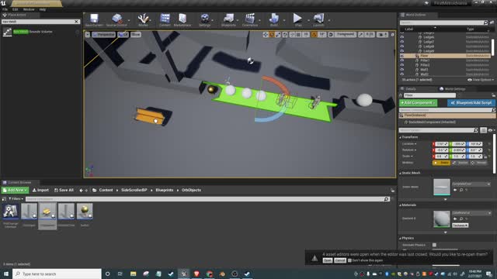Click the Add New button in Content Browser
This screenshot has width=497, height=279.
point(15,190)
